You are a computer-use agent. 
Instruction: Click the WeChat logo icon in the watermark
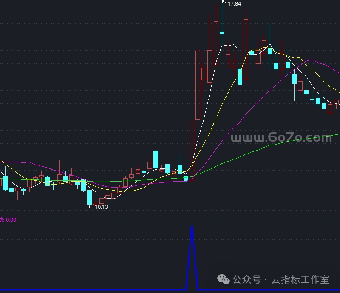(224, 279)
